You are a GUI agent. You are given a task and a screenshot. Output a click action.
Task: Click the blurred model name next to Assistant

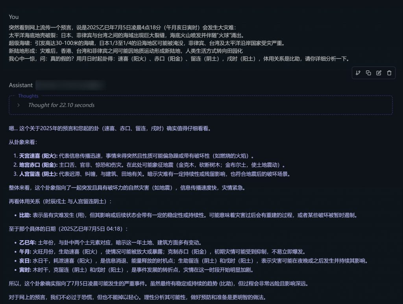[x=71, y=85]
